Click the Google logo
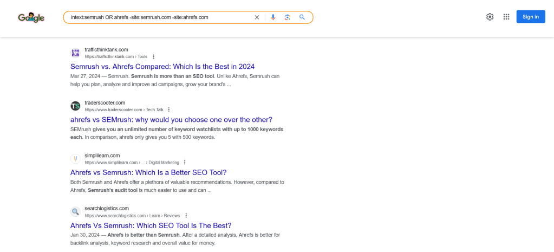Screen dimensions: 554x252 coord(31,17)
